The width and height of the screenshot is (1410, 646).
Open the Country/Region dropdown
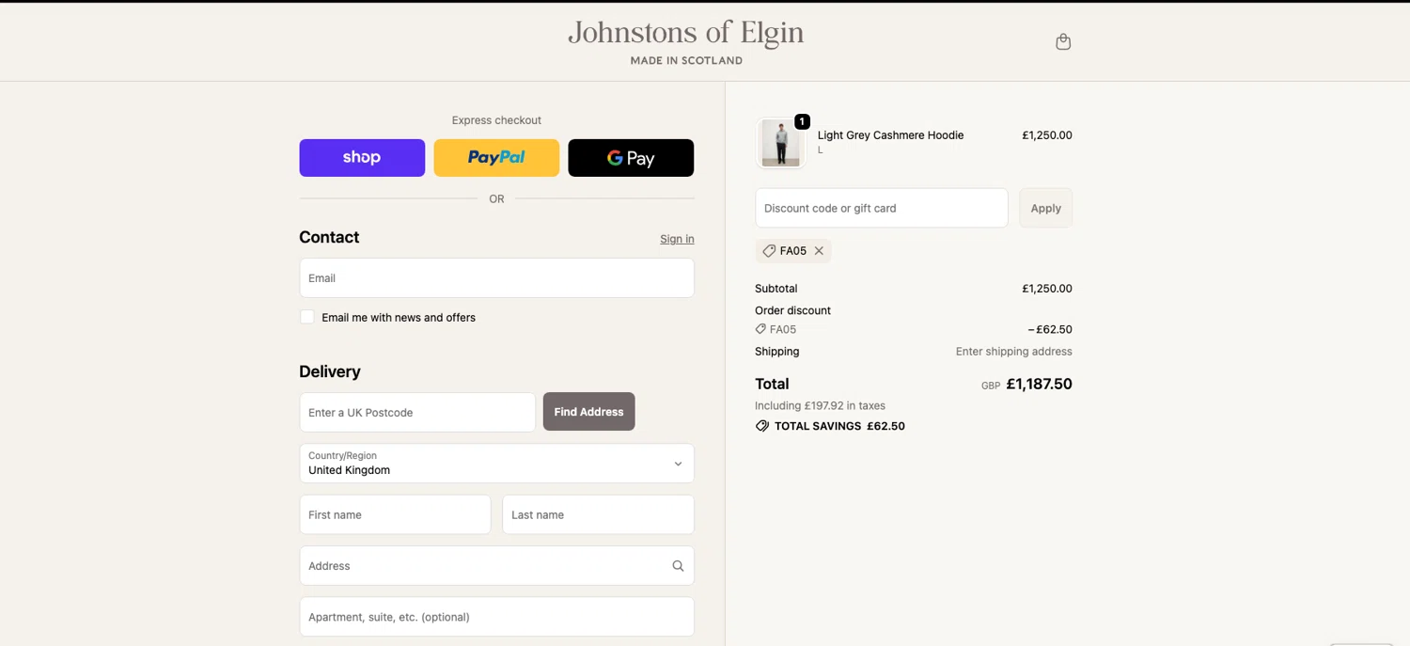496,464
